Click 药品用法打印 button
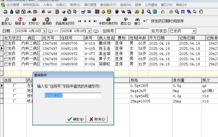 coord(65,21)
